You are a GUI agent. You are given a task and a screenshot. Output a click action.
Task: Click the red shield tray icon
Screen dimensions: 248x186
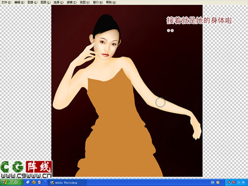pyautogui.click(x=234, y=183)
